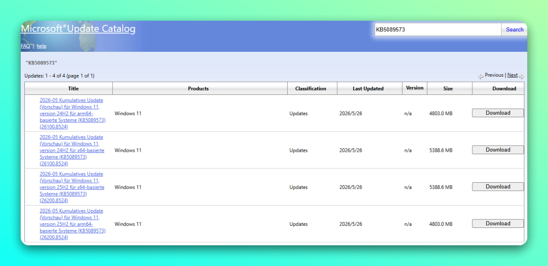Sort by Size column header
Image resolution: width=548 pixels, height=266 pixels.
tap(450, 88)
